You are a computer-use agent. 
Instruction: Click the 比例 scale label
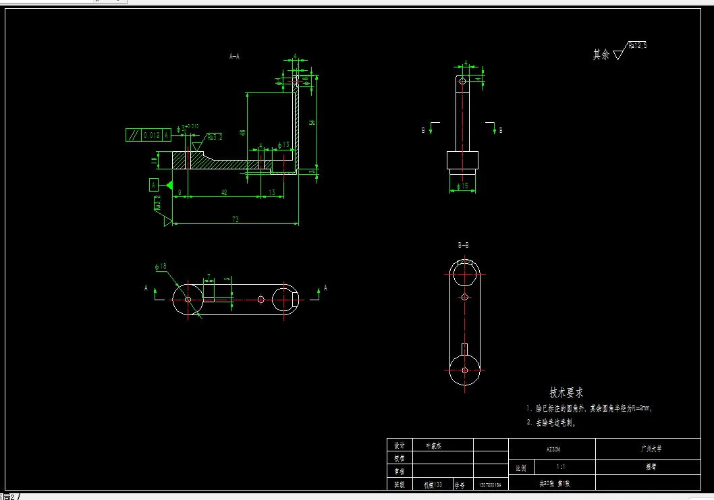522,467
